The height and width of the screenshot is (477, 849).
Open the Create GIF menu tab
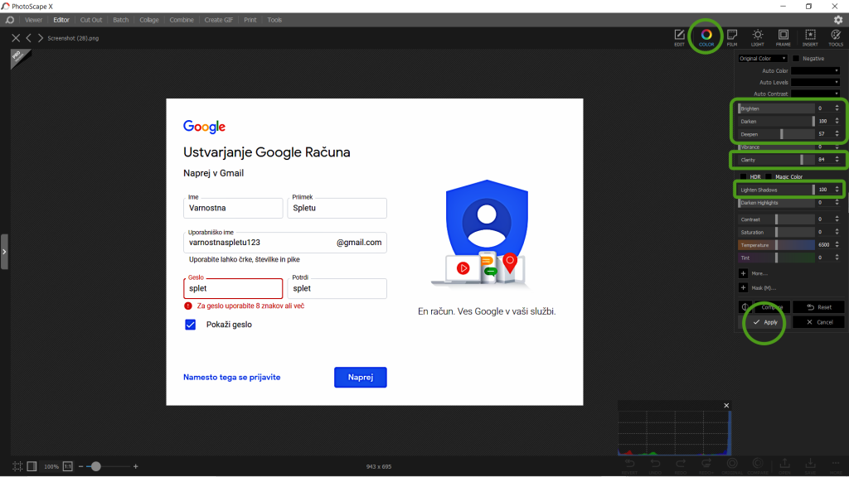coord(219,20)
